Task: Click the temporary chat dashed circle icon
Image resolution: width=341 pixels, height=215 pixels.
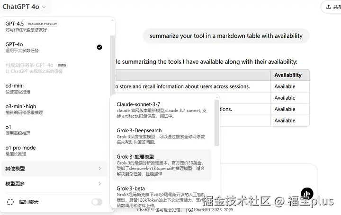Action: (10, 202)
